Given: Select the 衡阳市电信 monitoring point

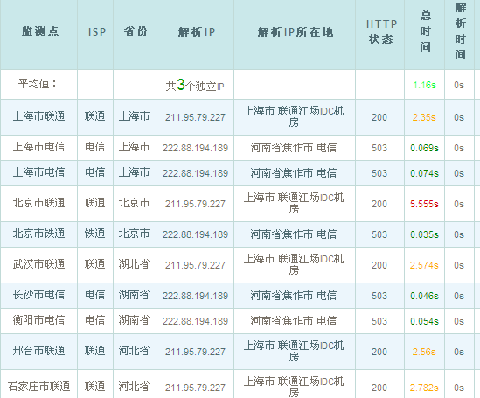Looking at the screenshot, I should [x=38, y=320].
